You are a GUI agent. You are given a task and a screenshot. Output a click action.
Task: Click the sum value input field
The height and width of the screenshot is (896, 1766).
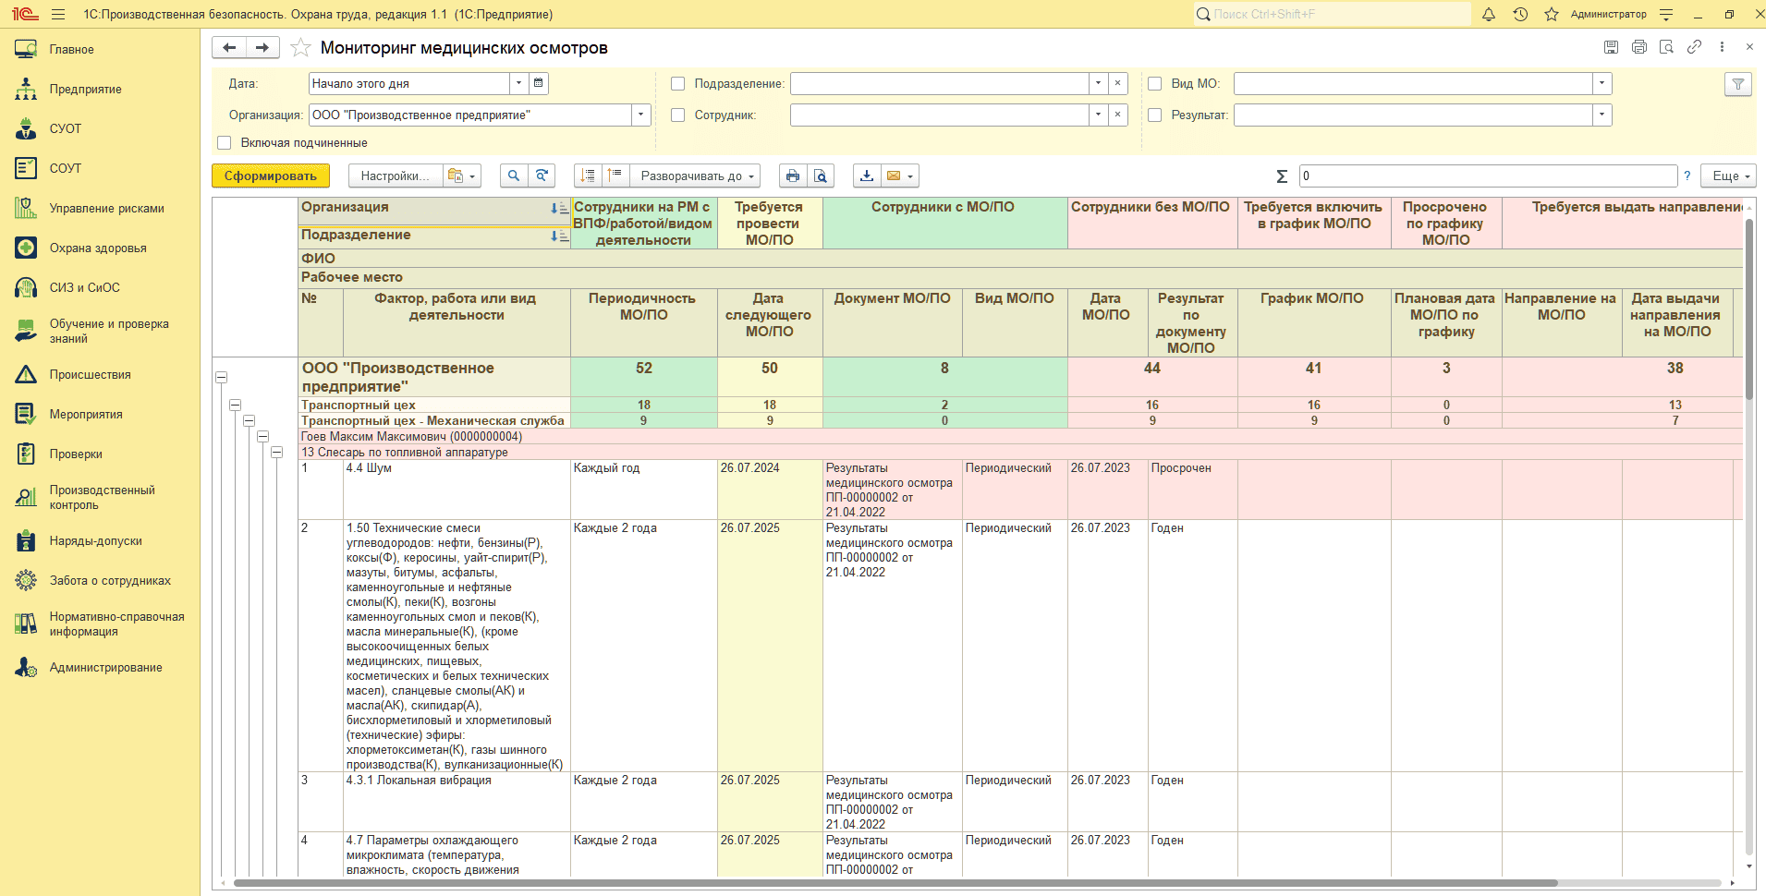[1488, 176]
